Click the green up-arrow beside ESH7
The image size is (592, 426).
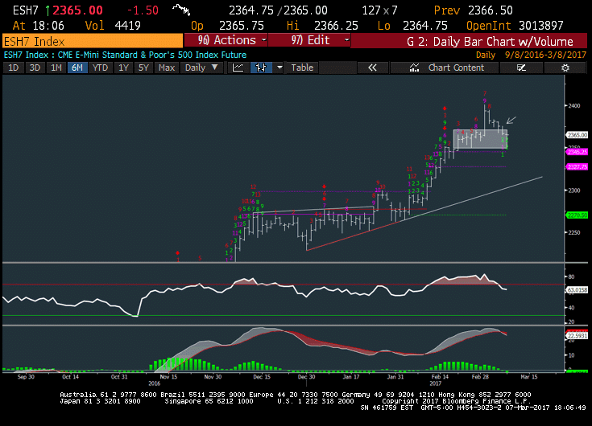click(x=48, y=10)
